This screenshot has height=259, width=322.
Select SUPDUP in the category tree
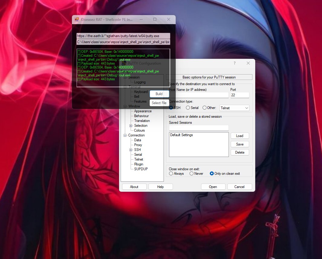point(141,169)
